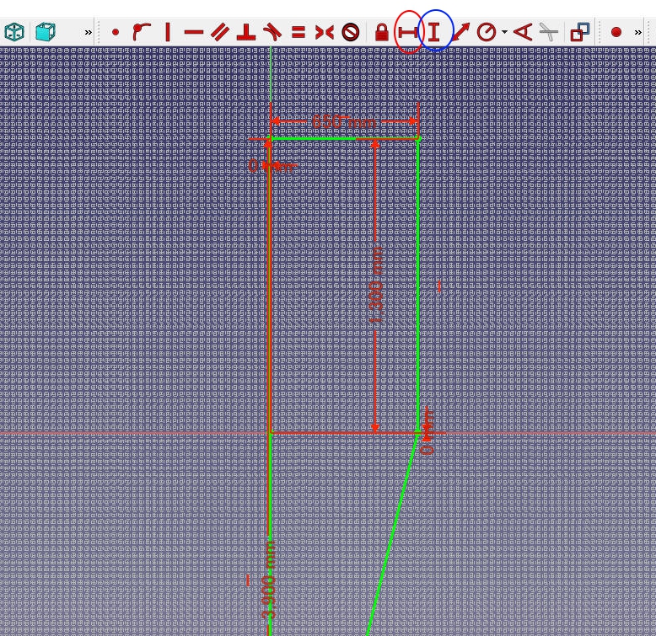Expand the view toolbar overflow chevron
The image size is (656, 636).
point(88,32)
